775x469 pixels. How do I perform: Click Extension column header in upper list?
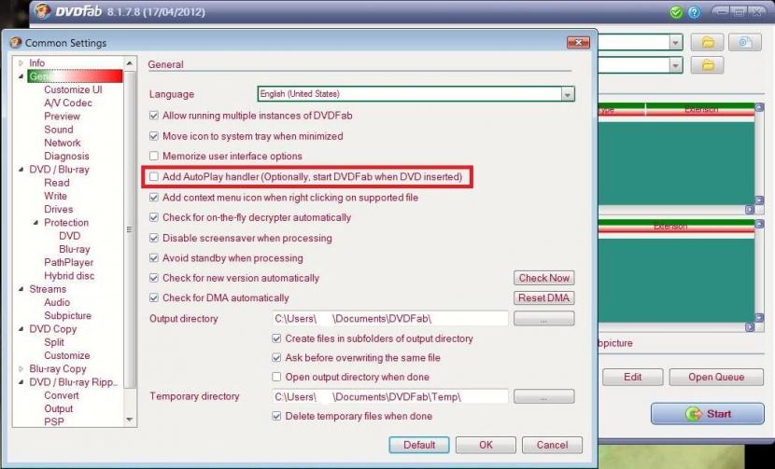[700, 110]
